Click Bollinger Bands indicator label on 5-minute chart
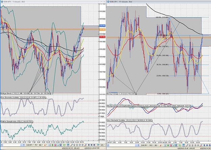Screen dimensions: 211x150 (x=25, y=93)
